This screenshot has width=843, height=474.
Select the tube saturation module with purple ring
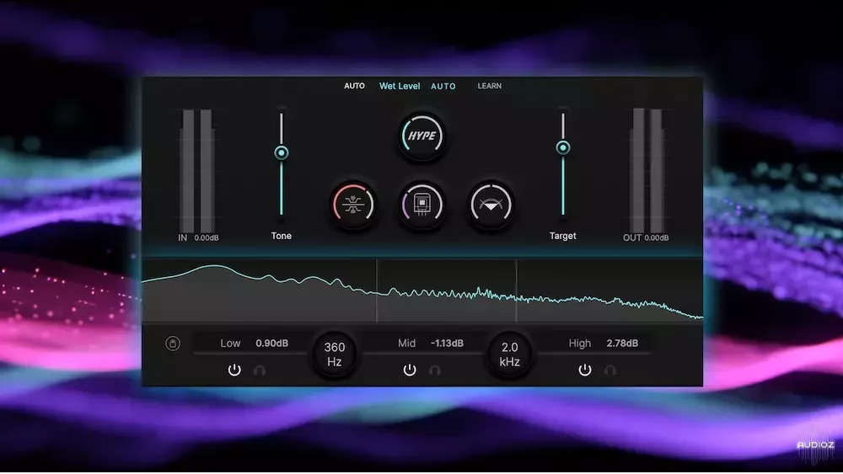422,205
